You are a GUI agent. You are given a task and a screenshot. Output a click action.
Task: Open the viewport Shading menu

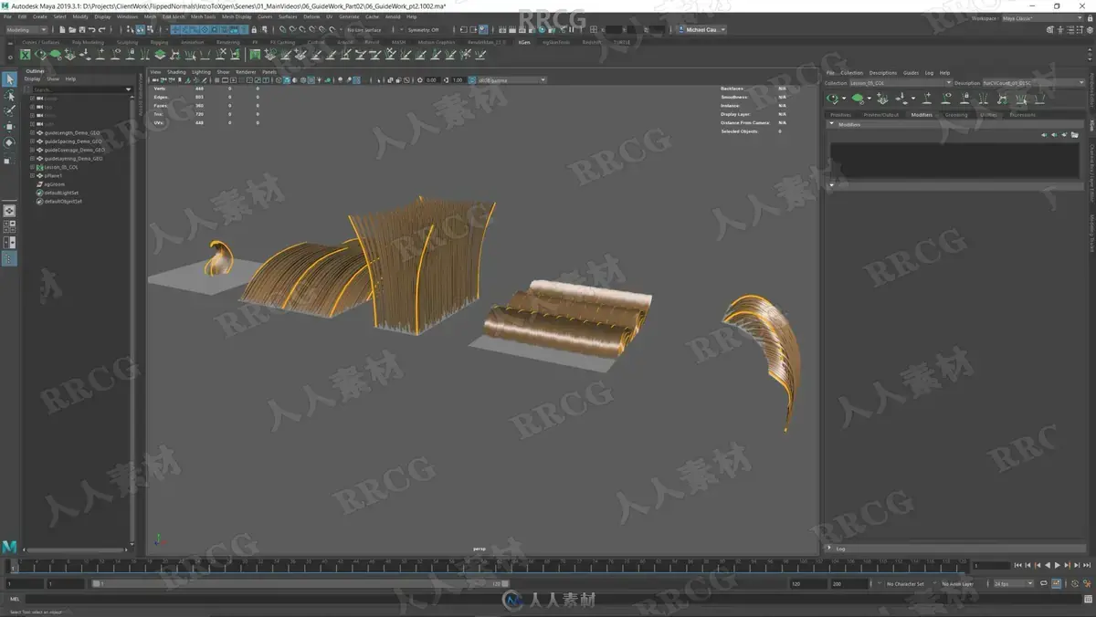pyautogui.click(x=176, y=71)
